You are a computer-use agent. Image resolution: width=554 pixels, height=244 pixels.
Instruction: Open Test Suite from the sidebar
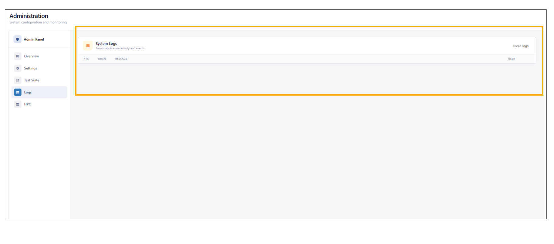click(x=32, y=80)
